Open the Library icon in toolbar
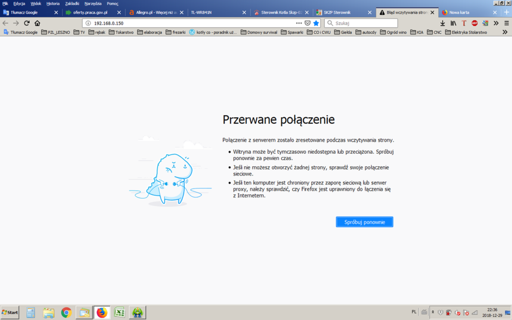This screenshot has width=512, height=320. click(453, 23)
